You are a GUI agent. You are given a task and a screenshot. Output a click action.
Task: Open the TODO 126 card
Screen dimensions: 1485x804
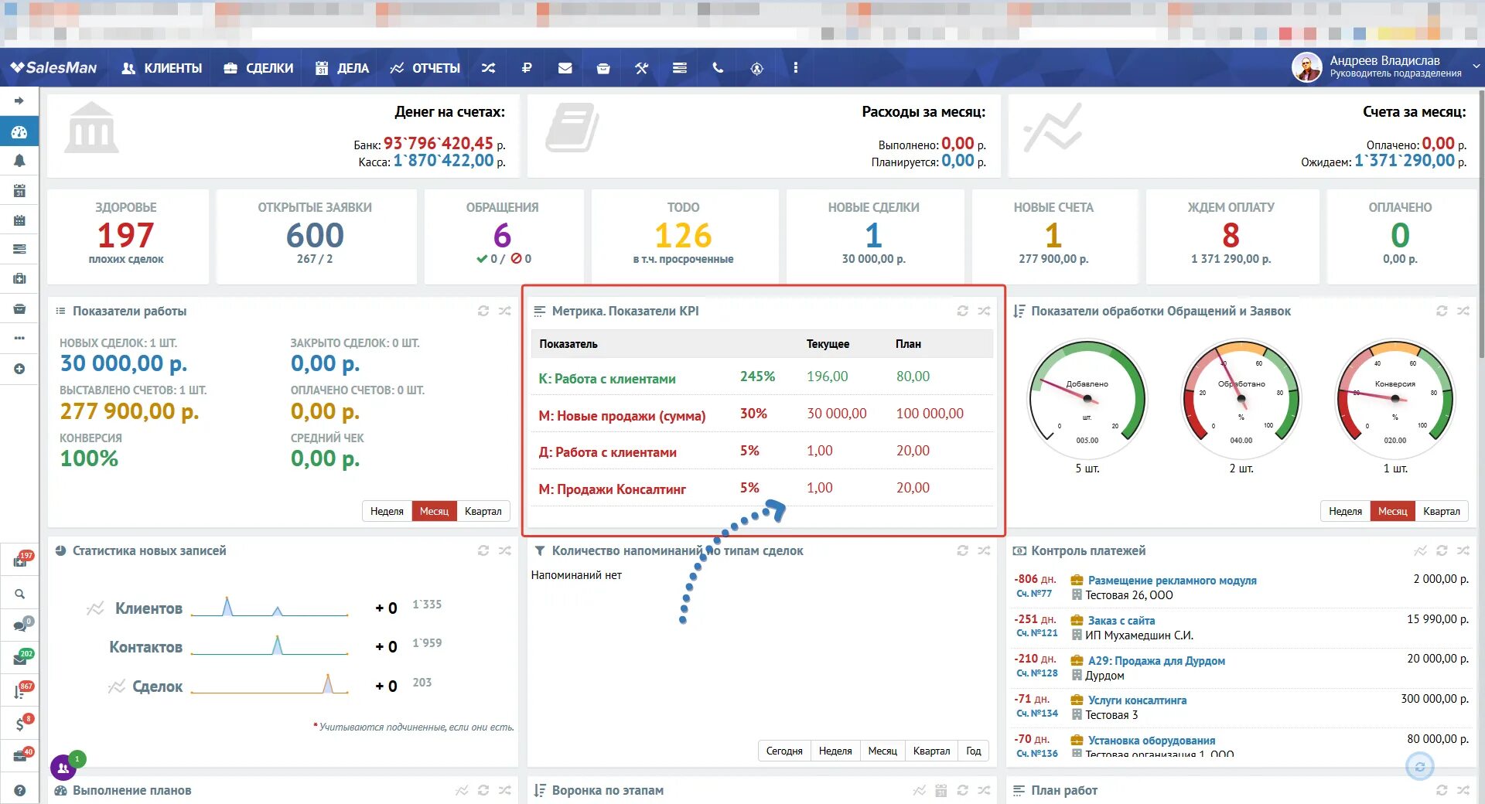click(684, 236)
